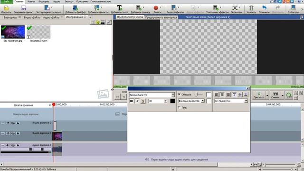Click the Экспортировать видео icon
Viewport: 304px width, 171px height.
[47, 8]
